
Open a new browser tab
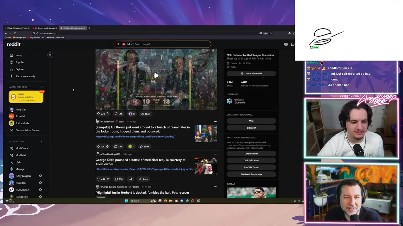click(89, 28)
